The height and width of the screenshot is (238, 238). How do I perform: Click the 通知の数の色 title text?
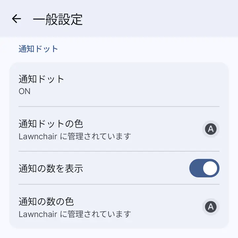pos(46,202)
